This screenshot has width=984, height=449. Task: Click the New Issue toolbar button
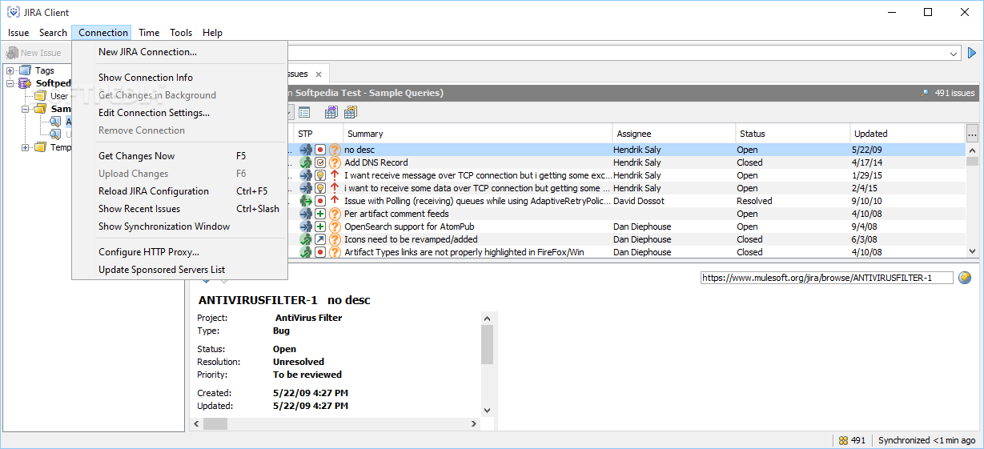[x=34, y=53]
